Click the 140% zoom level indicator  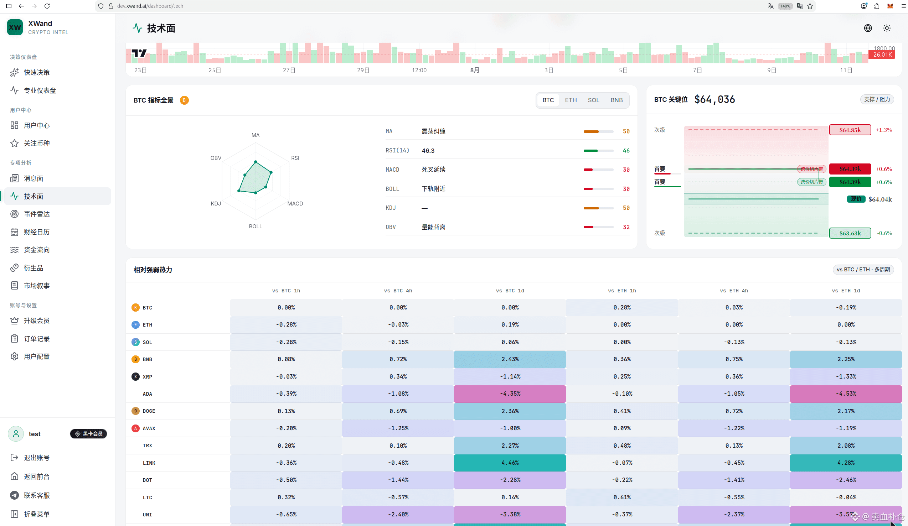pyautogui.click(x=785, y=6)
